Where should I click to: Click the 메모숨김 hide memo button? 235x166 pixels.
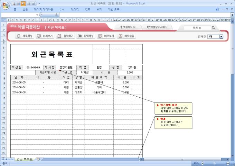(x=126, y=36)
